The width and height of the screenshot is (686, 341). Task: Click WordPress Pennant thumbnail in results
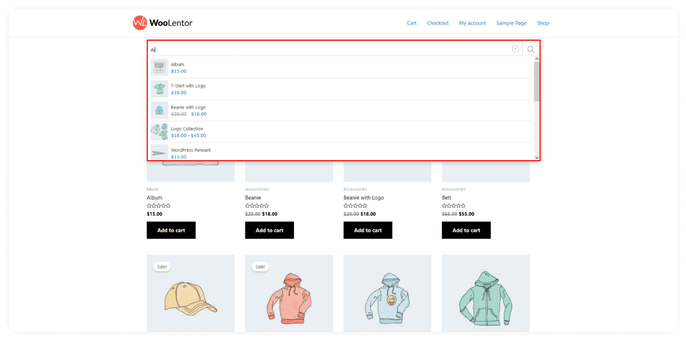point(160,152)
